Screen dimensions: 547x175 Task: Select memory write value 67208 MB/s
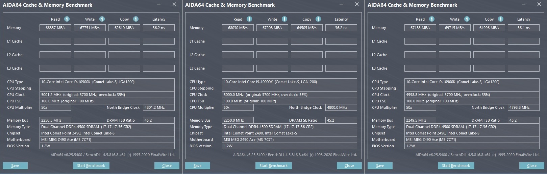(272, 28)
